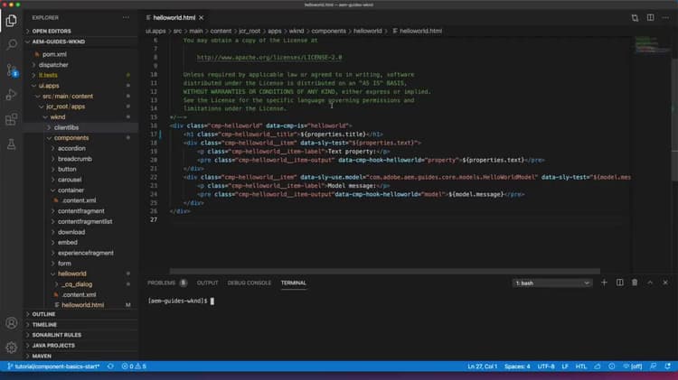Expand the it.tests folder
The width and height of the screenshot is (678, 380).
[48, 75]
